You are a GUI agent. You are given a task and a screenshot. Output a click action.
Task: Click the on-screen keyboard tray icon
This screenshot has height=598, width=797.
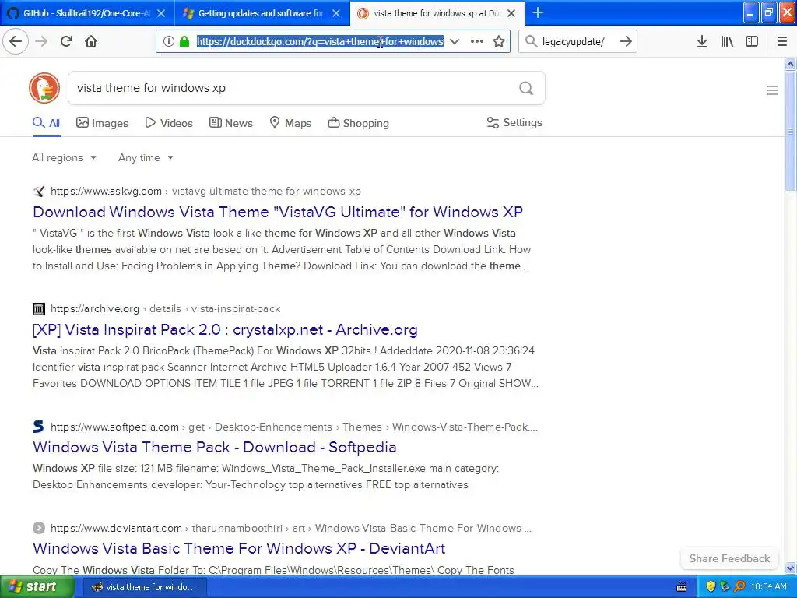682,587
